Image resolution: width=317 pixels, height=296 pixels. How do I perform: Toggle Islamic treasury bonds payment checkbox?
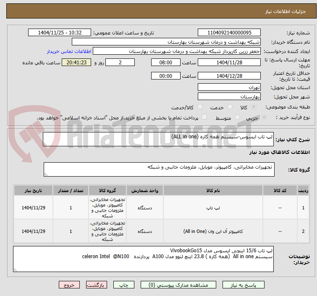[204, 117]
